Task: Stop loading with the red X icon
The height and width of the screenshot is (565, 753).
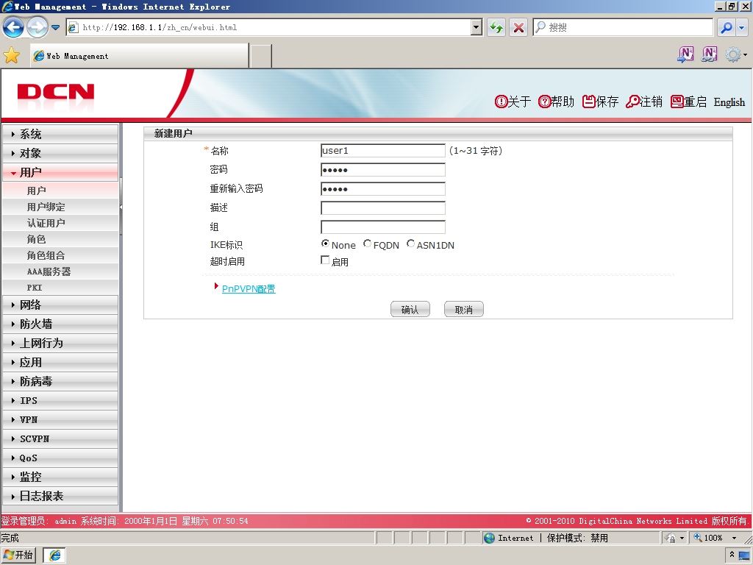Action: [518, 27]
